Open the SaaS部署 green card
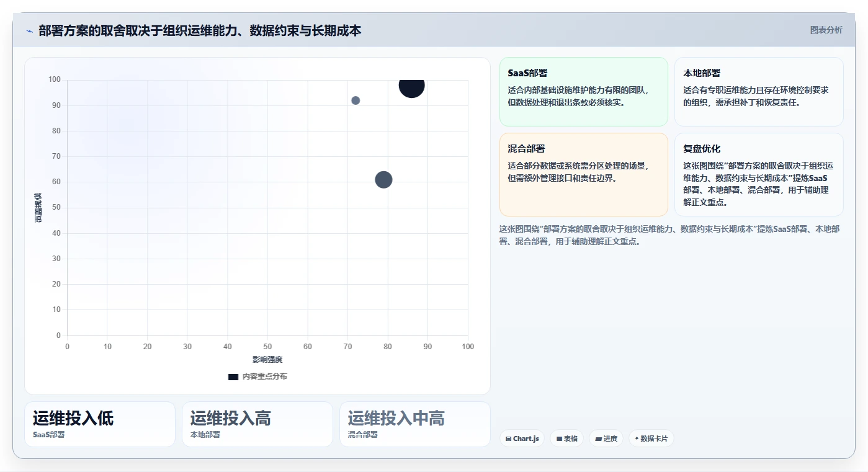This screenshot has width=868, height=472. [583, 92]
